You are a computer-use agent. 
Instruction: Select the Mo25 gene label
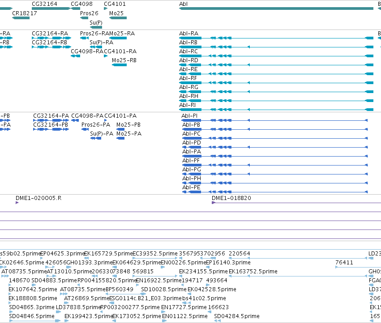(116, 13)
